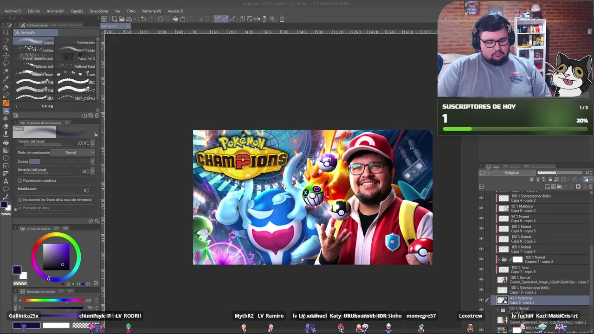Select the Auto select magic wand tool
This screenshot has height=334, width=594.
[6, 71]
